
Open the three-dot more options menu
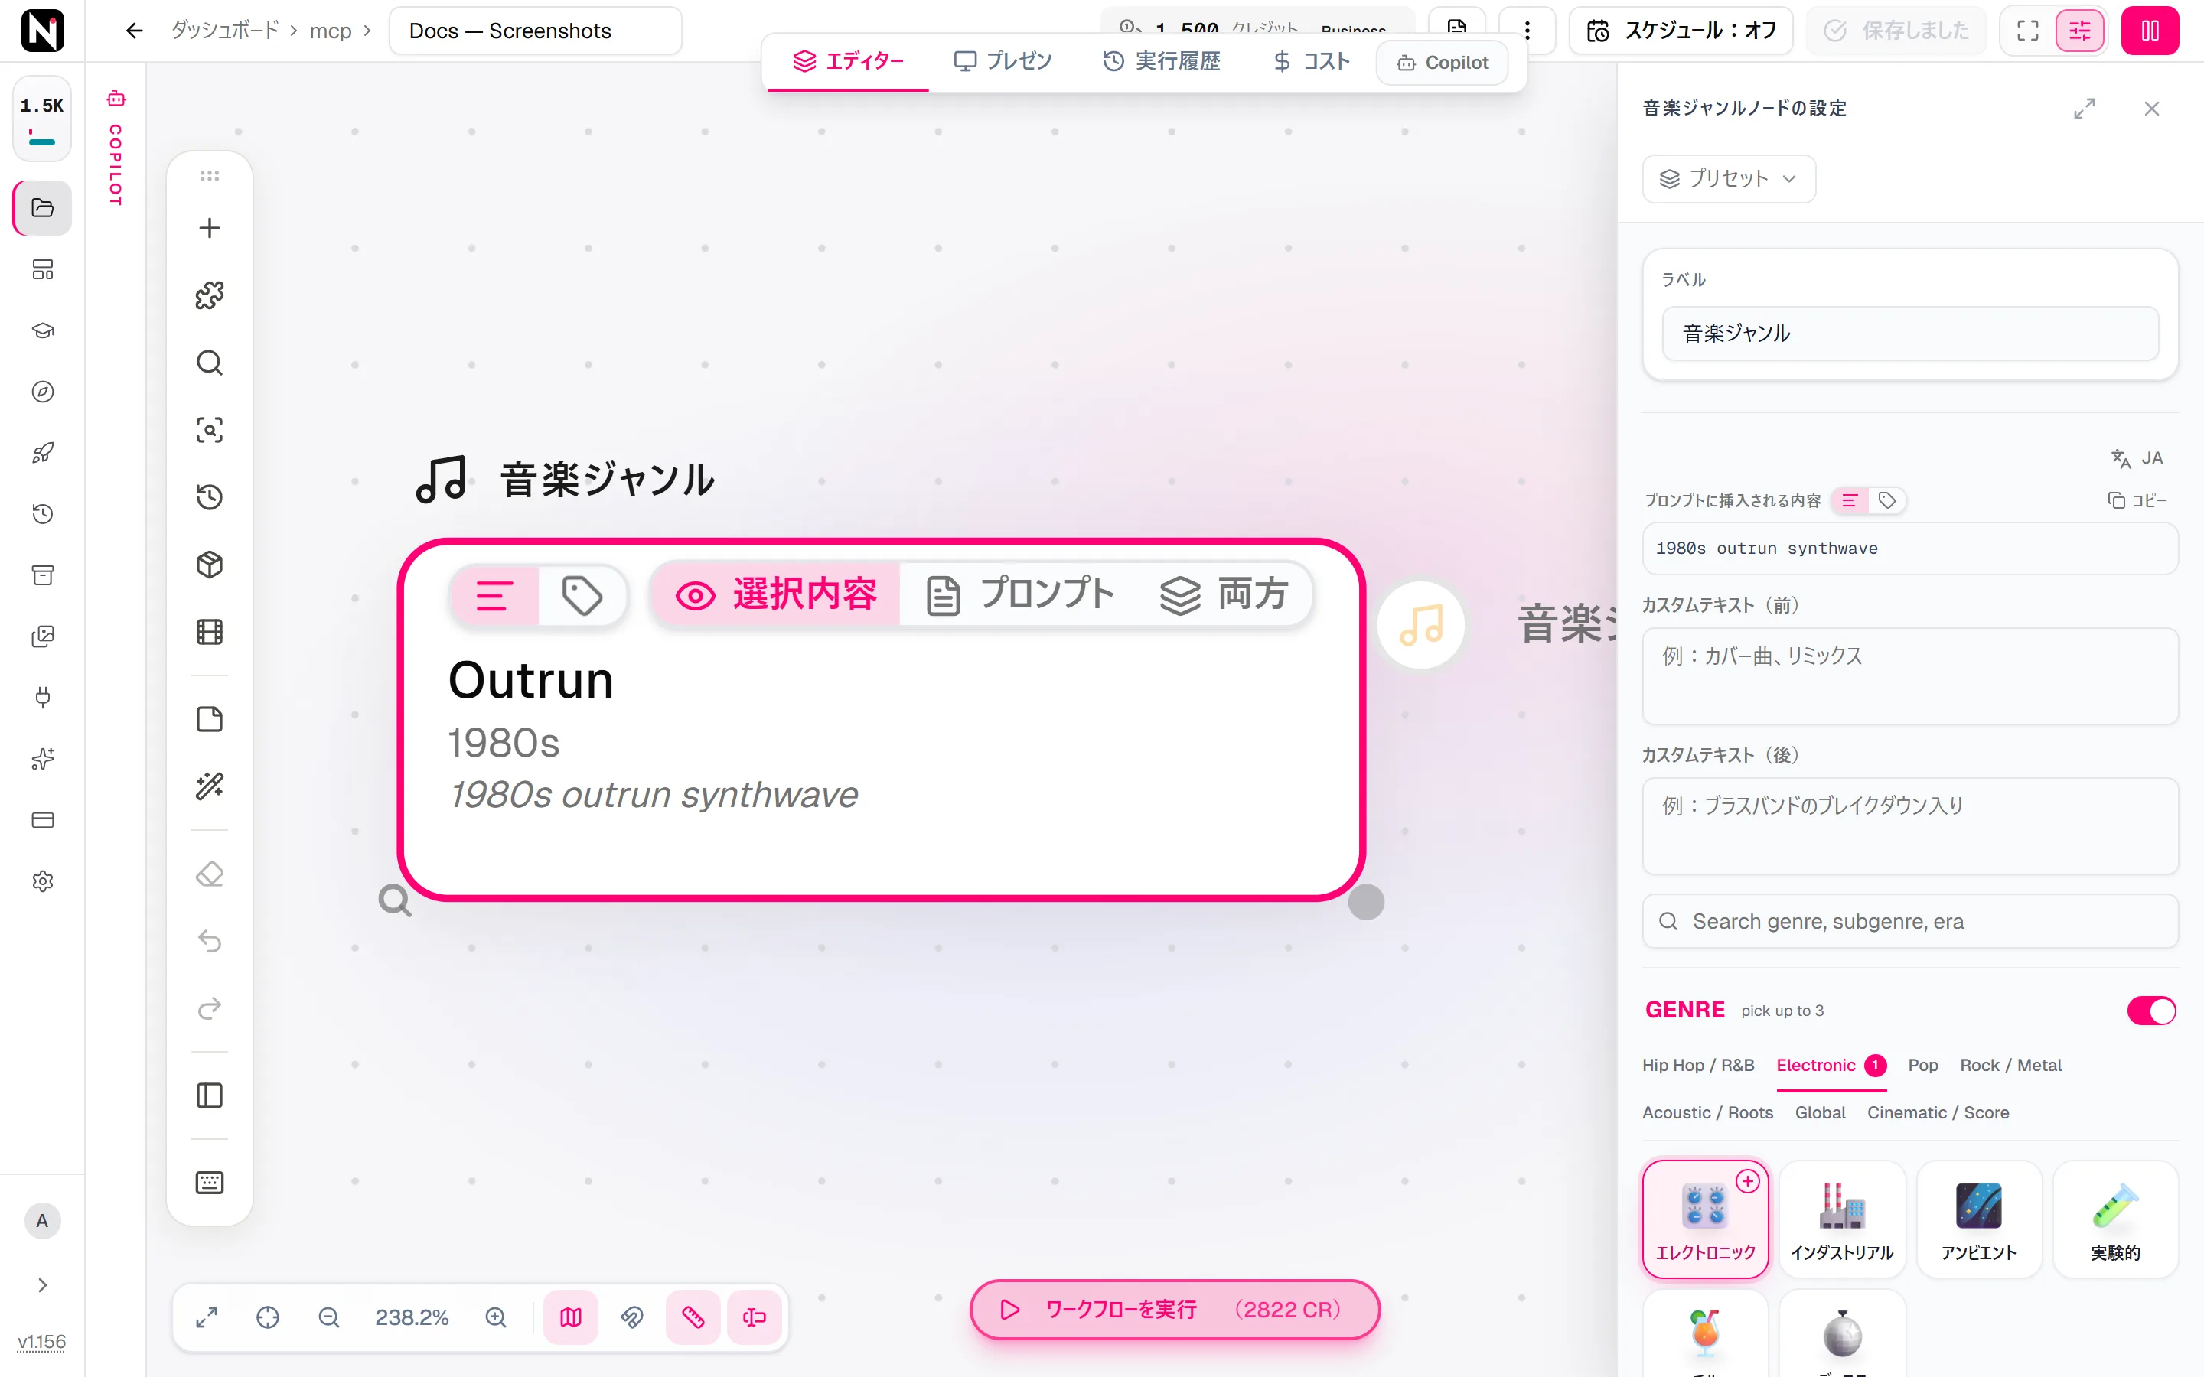pos(1527,31)
